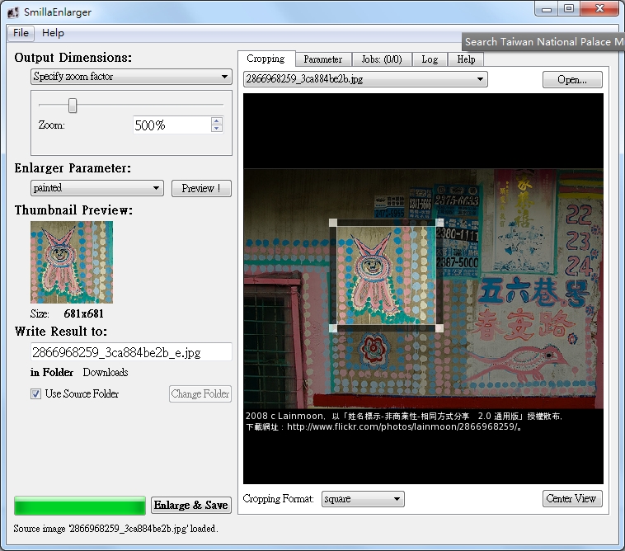Switch to the Cropping tab
625x551 pixels.
coord(266,59)
